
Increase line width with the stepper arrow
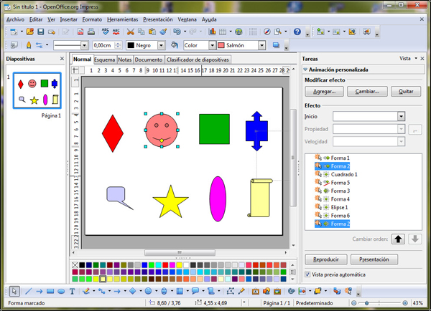click(119, 43)
